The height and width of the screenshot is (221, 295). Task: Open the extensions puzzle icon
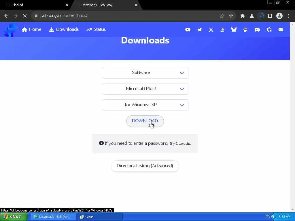(243, 16)
